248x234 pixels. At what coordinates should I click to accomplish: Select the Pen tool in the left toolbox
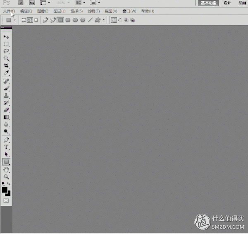pos(6,140)
